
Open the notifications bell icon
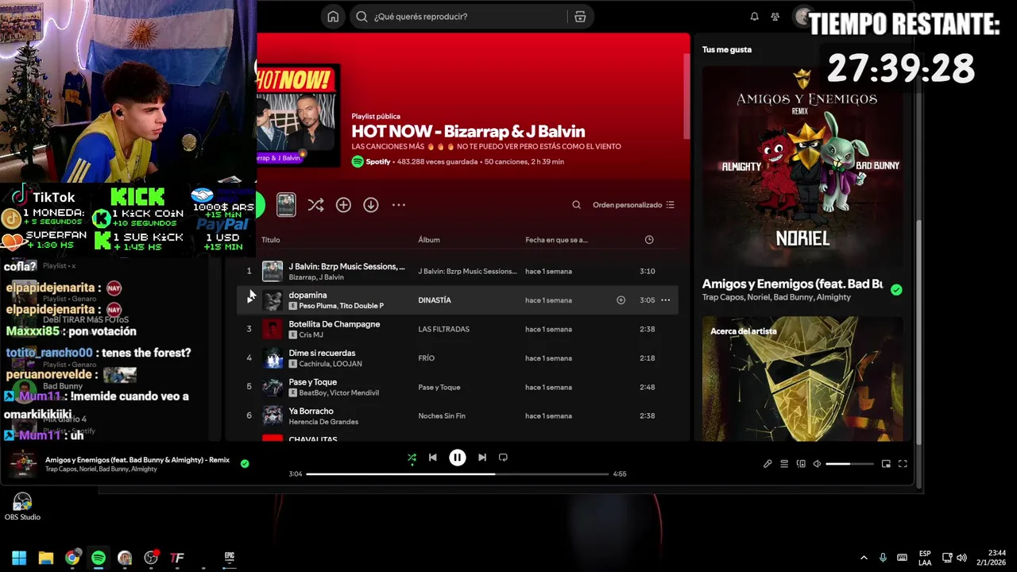[x=754, y=17]
